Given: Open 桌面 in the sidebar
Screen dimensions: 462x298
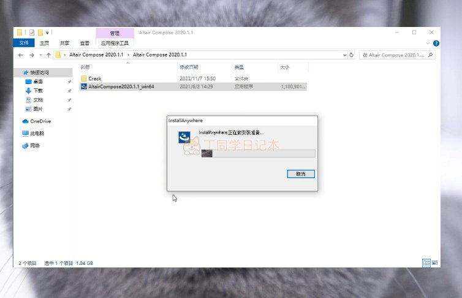Looking at the screenshot, I should tap(38, 82).
